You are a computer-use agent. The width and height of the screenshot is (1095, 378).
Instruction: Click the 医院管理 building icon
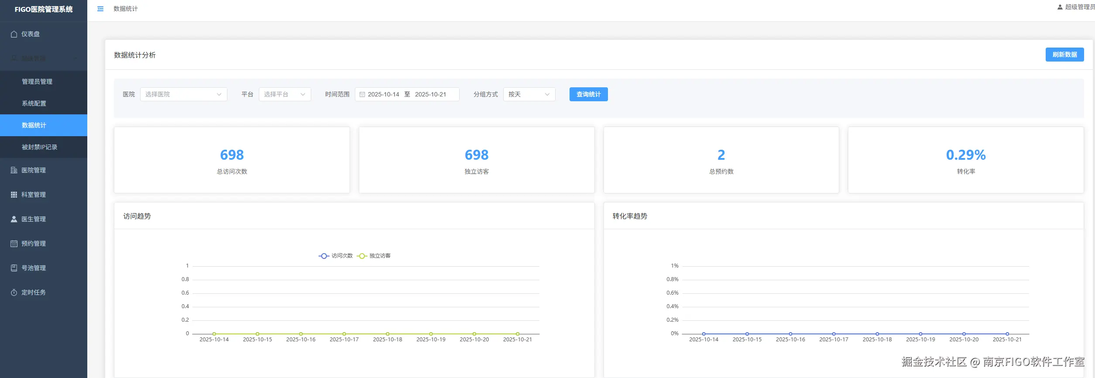pyautogui.click(x=14, y=170)
